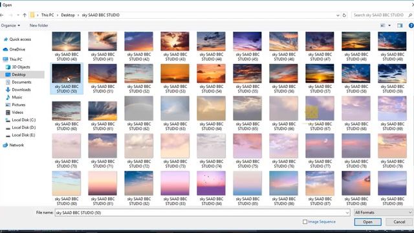Select thumbnail sky SAAD BBC STUDIO (80)
The width and height of the screenshot is (414, 233).
[66, 183]
